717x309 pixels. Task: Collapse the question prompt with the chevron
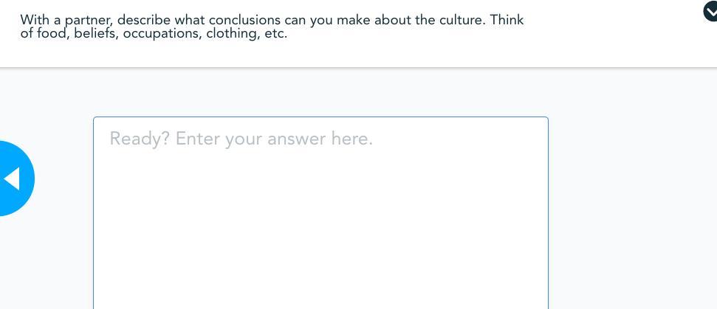pos(710,12)
